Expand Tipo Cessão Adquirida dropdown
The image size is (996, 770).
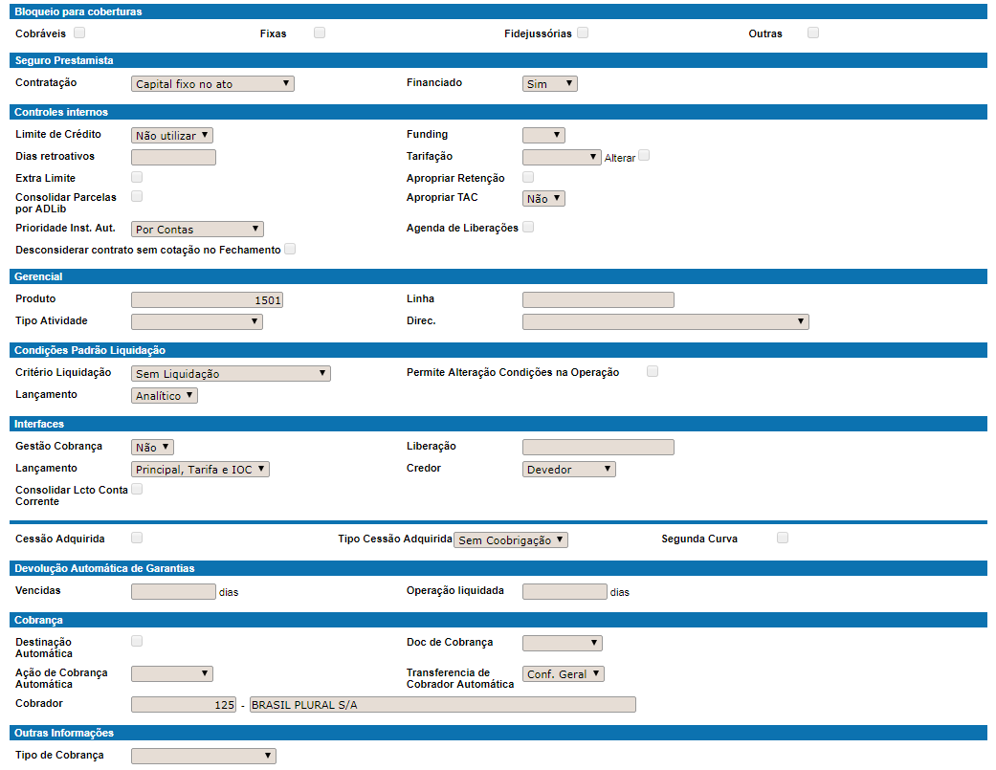(x=511, y=539)
